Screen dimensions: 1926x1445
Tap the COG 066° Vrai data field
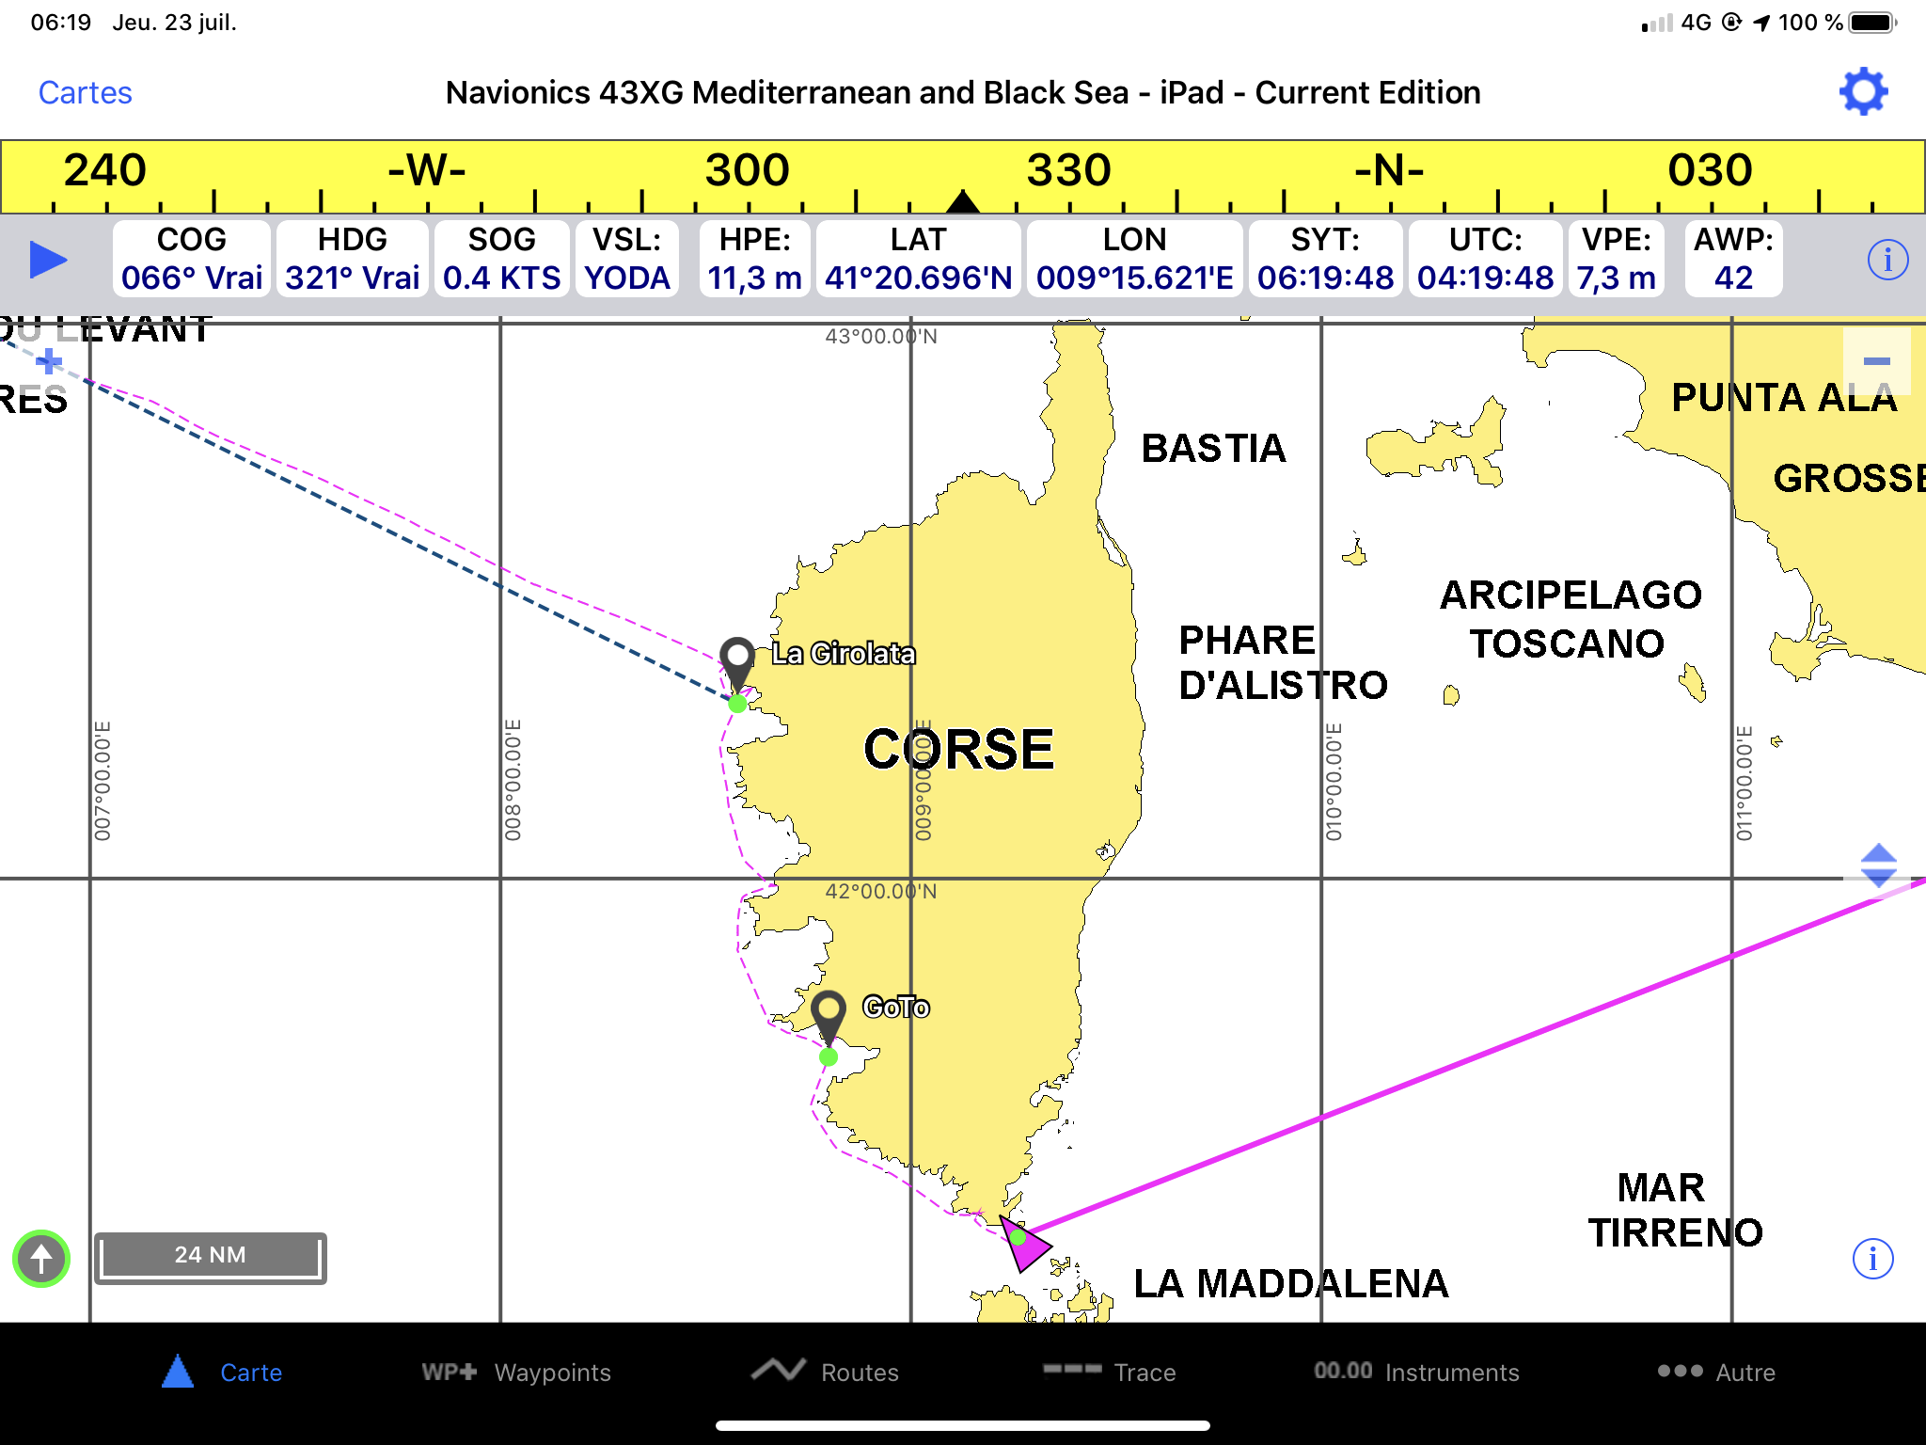tap(192, 260)
